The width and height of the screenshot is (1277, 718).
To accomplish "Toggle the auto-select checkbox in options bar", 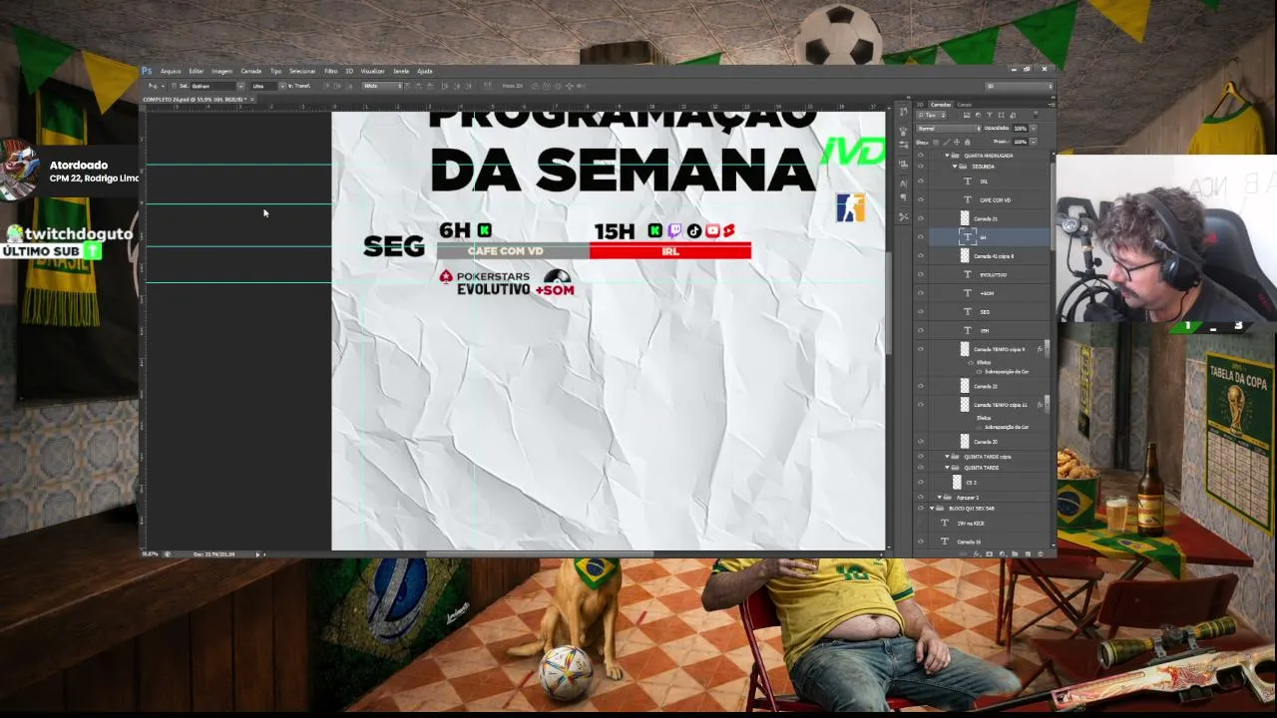I will point(173,86).
